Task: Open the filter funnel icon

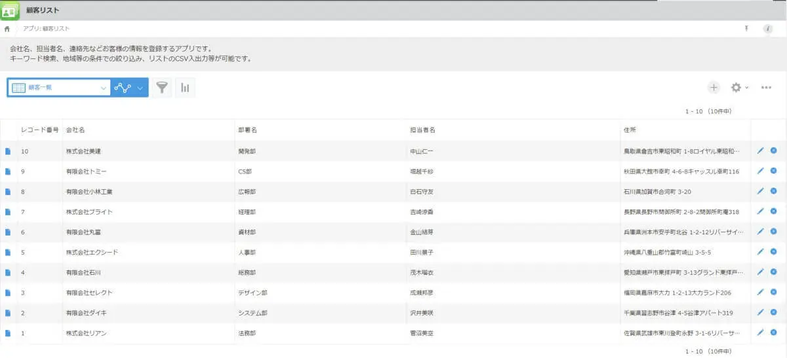Action: coord(162,88)
